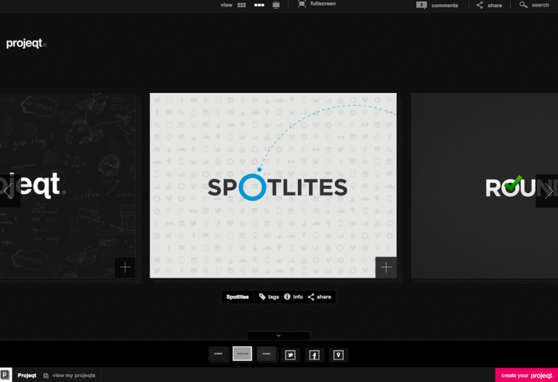Select the Facebook slide thumbnail
Screen dimensions: 558x382
click(x=314, y=354)
